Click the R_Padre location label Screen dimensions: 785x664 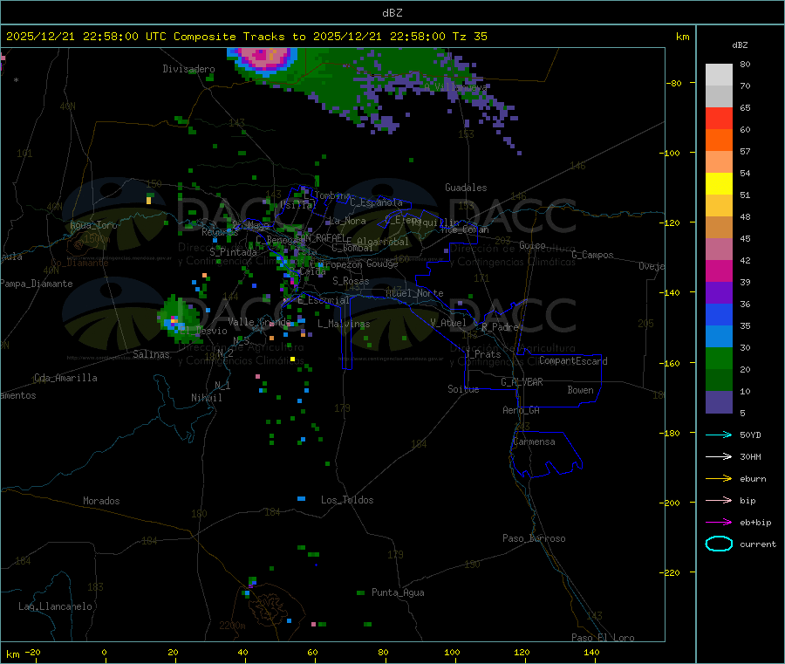click(x=500, y=327)
